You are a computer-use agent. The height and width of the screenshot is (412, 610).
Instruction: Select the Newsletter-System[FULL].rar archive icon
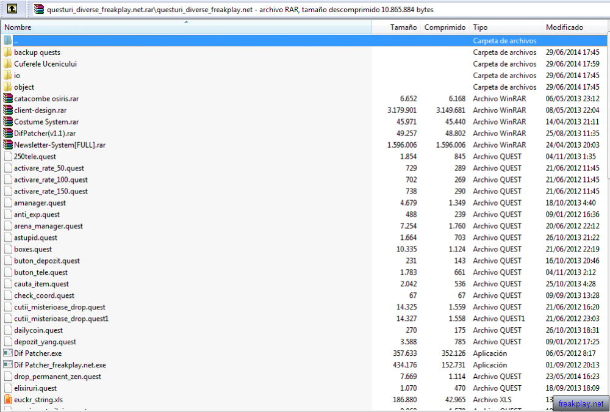[8, 145]
